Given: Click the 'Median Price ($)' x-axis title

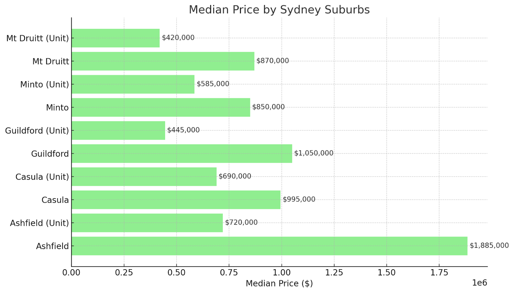Looking at the screenshot, I should click(279, 284).
